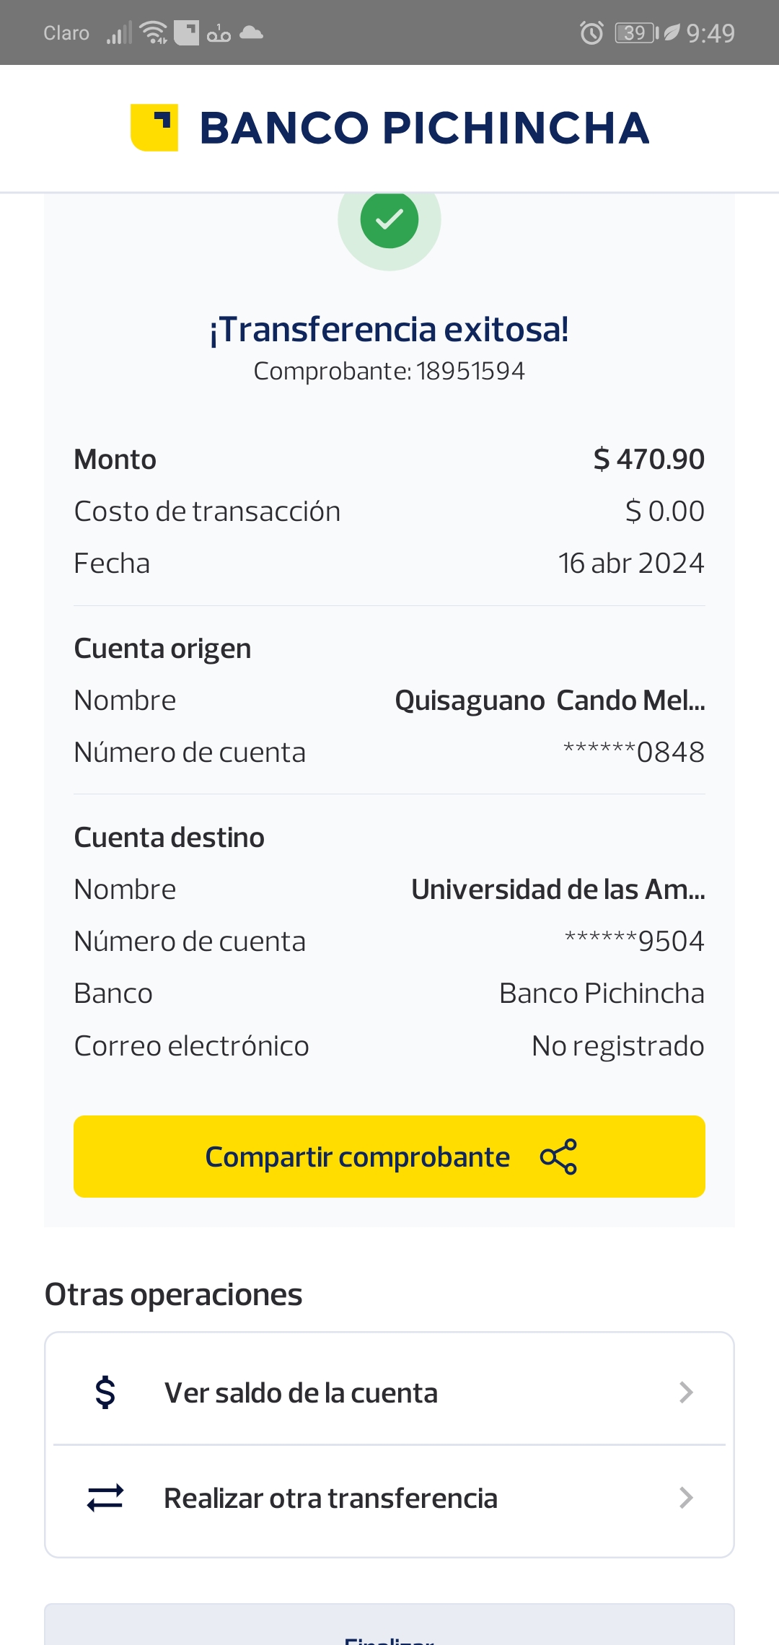Expand chevron next to Ver saldo de la cuenta
This screenshot has width=779, height=1645.
[686, 1392]
